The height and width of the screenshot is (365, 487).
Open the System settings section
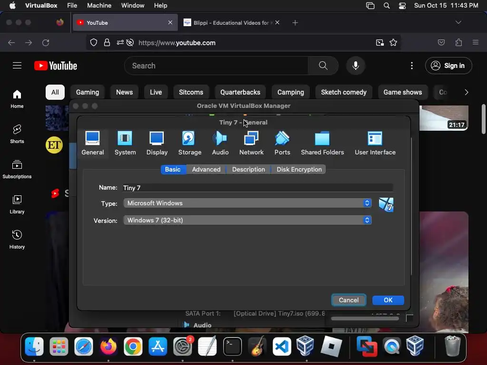click(125, 143)
